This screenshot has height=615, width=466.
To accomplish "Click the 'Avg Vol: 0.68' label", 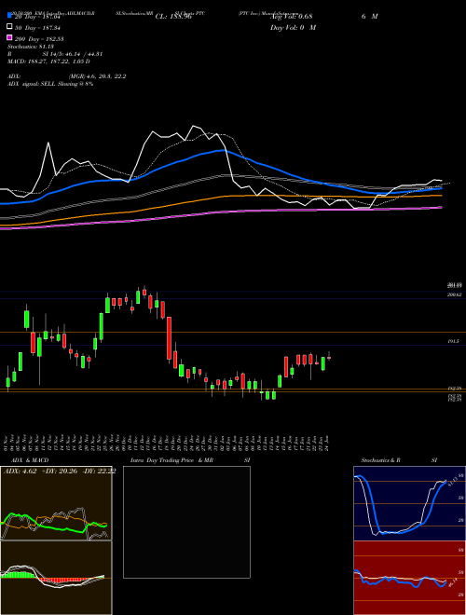I will (x=291, y=17).
